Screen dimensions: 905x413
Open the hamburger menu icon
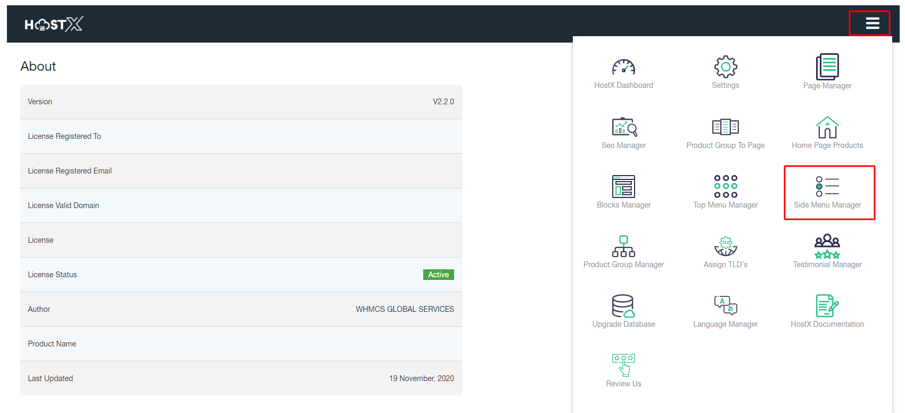(872, 23)
